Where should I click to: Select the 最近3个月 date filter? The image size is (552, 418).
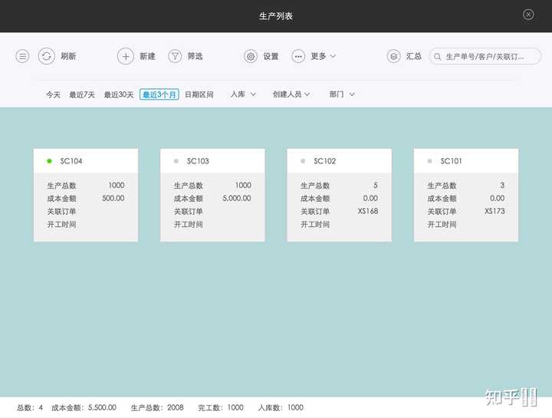tap(159, 94)
